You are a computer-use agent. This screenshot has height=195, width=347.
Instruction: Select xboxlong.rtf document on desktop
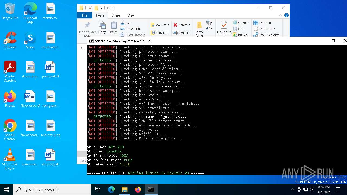click(50, 157)
